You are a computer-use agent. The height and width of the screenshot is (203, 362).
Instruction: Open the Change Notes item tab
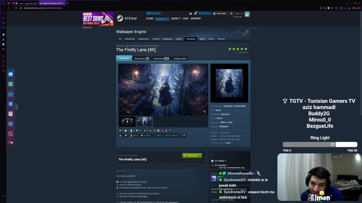[x=180, y=59]
